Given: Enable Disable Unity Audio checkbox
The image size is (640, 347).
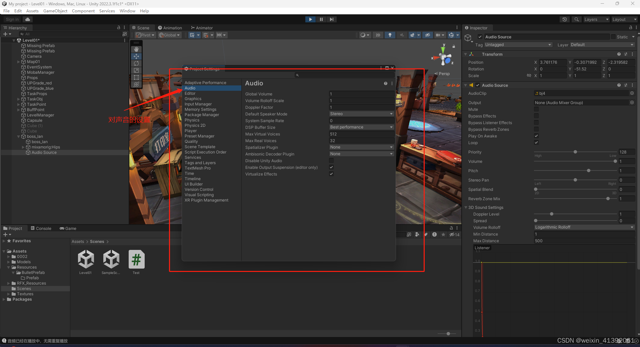Looking at the screenshot, I should (x=331, y=160).
